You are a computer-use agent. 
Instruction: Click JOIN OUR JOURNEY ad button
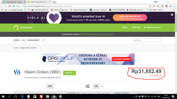[122, 59]
